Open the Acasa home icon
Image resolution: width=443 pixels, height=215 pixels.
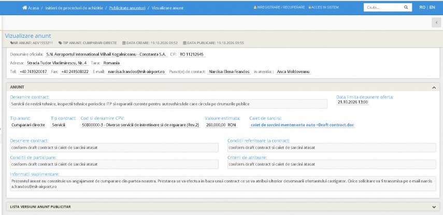24,8
